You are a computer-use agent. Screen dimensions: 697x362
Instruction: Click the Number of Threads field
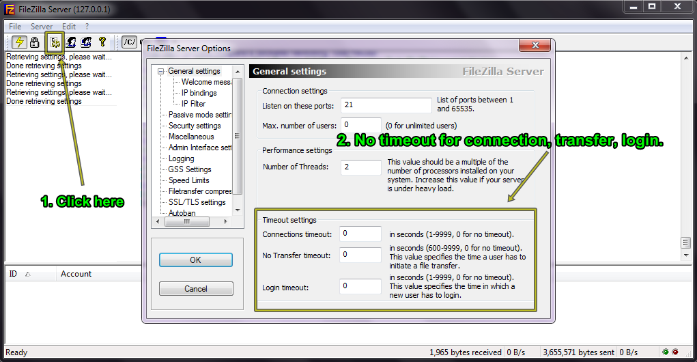point(361,167)
